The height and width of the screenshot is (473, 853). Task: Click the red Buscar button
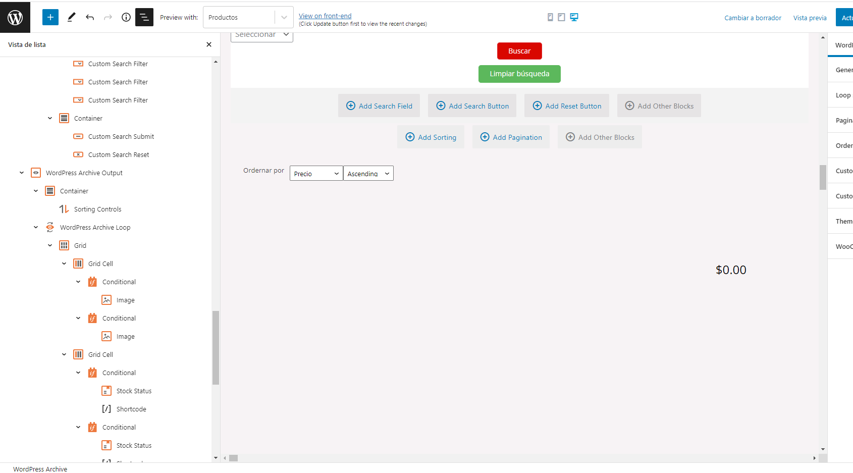(519, 51)
